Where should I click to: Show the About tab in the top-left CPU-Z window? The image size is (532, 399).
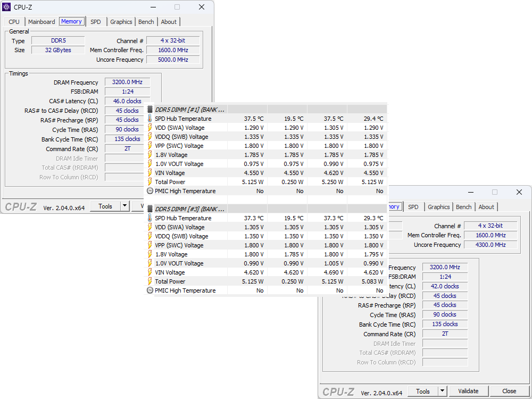point(169,22)
